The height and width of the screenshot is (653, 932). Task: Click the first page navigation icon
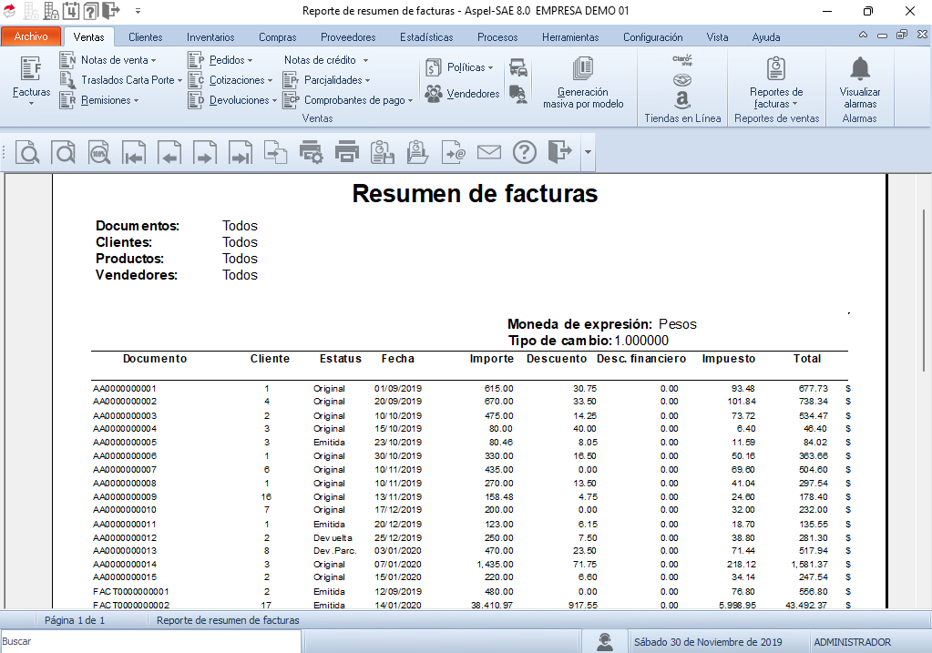coord(135,153)
